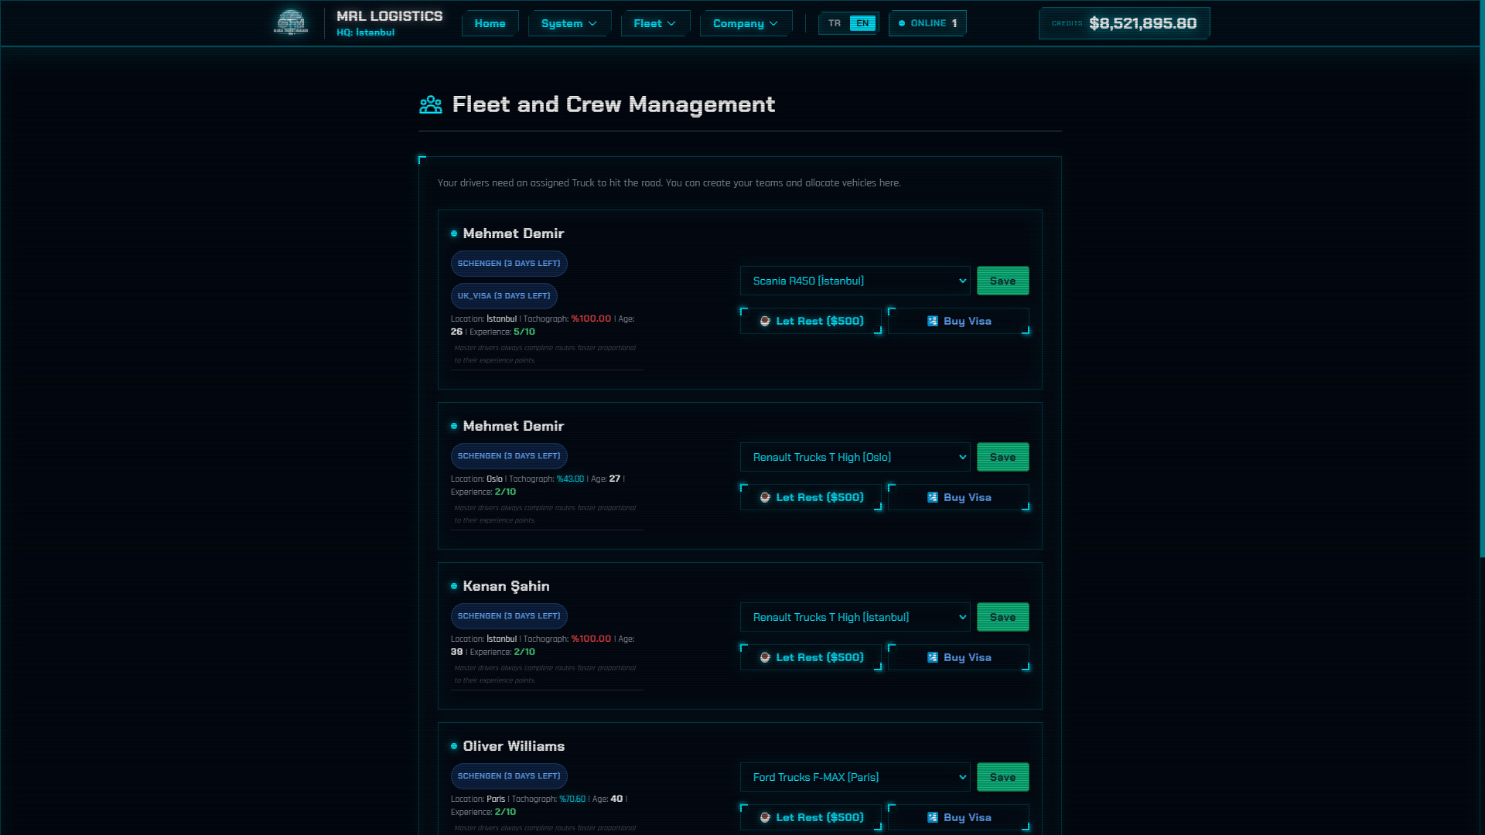Image resolution: width=1485 pixels, height=835 pixels.
Task: Open the Renault Trucks T High (Oslo) selector
Action: (855, 457)
